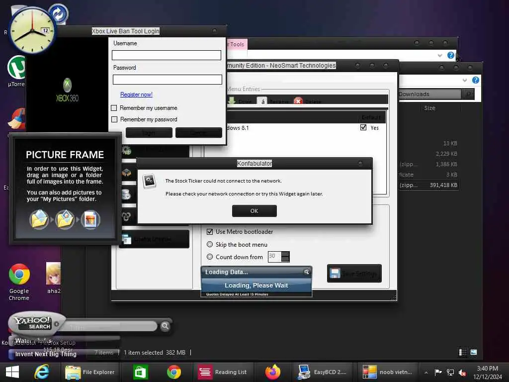This screenshot has width=509, height=382.
Task: Select the file row sized 391,418 KB
Action: [428, 185]
